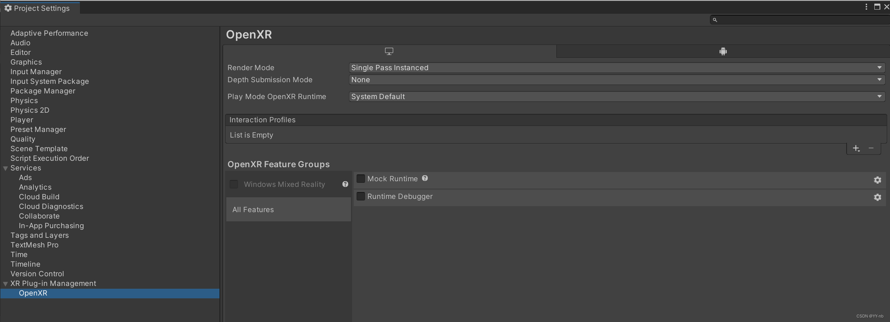Show help for Windows Mixed Reality
890x322 pixels.
pyautogui.click(x=345, y=184)
